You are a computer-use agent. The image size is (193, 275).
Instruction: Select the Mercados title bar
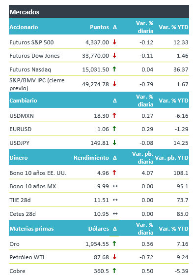pos(99,12)
